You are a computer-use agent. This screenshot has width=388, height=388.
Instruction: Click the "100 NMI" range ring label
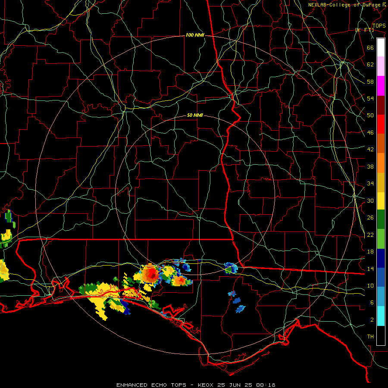click(195, 35)
